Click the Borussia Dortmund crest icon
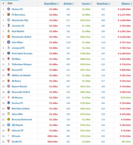The height and width of the screenshot is (145, 133). pyautogui.click(x=9, y=119)
